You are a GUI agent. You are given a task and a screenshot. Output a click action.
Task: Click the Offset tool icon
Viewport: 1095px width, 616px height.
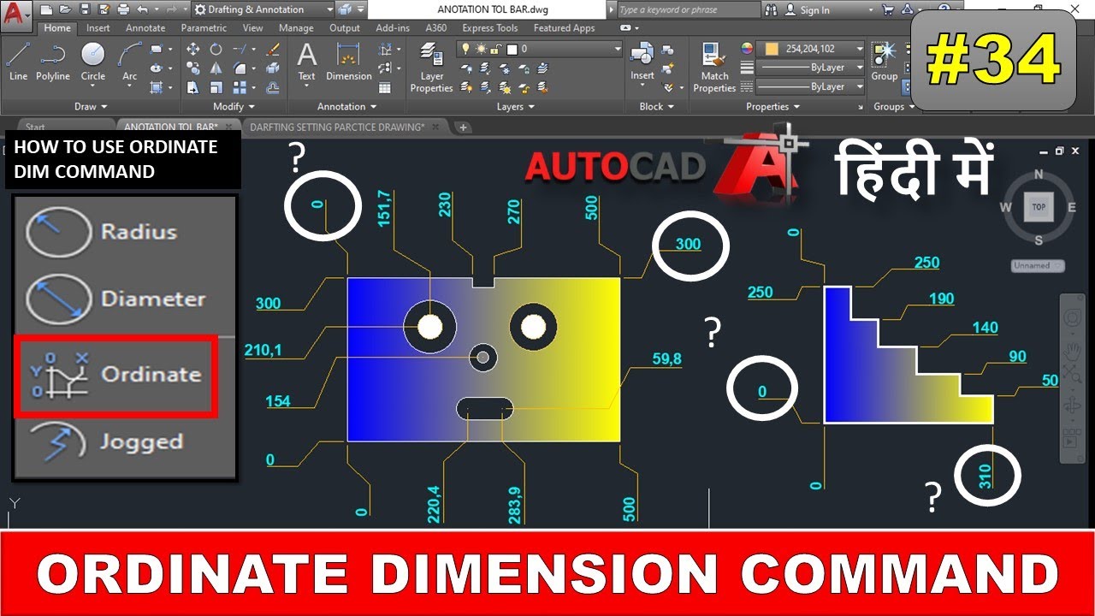(273, 87)
